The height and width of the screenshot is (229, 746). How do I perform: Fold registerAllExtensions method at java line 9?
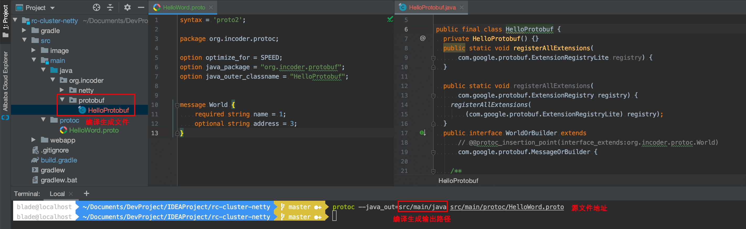click(x=433, y=58)
